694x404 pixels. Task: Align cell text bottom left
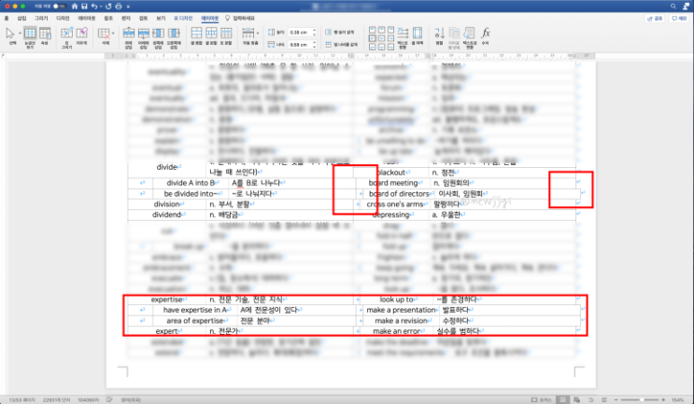pyautogui.click(x=373, y=47)
